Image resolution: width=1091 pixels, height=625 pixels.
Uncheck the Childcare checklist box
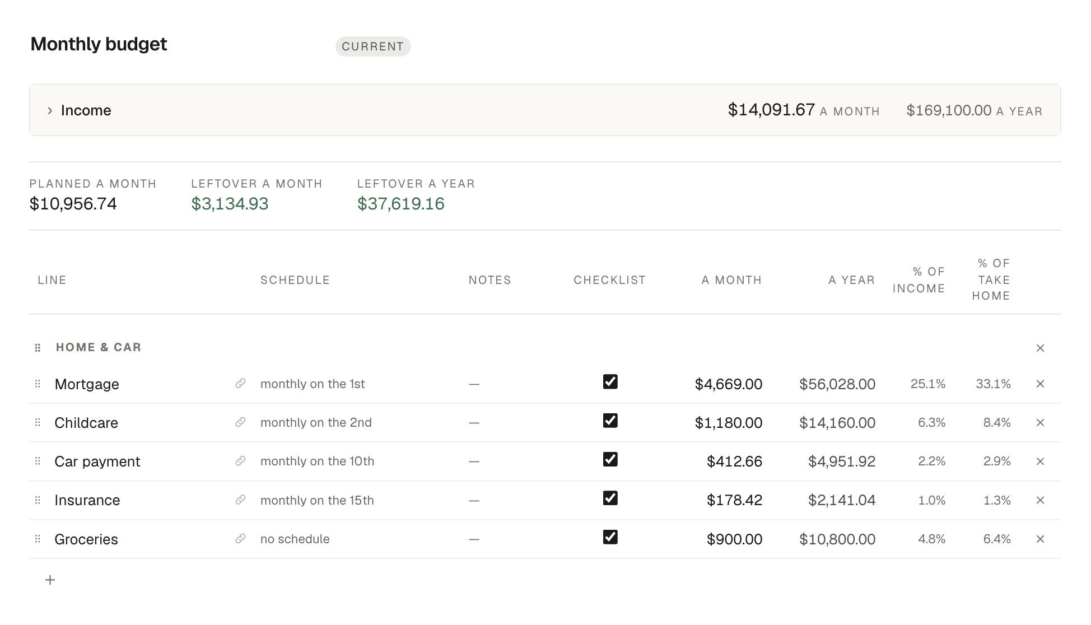pos(610,421)
